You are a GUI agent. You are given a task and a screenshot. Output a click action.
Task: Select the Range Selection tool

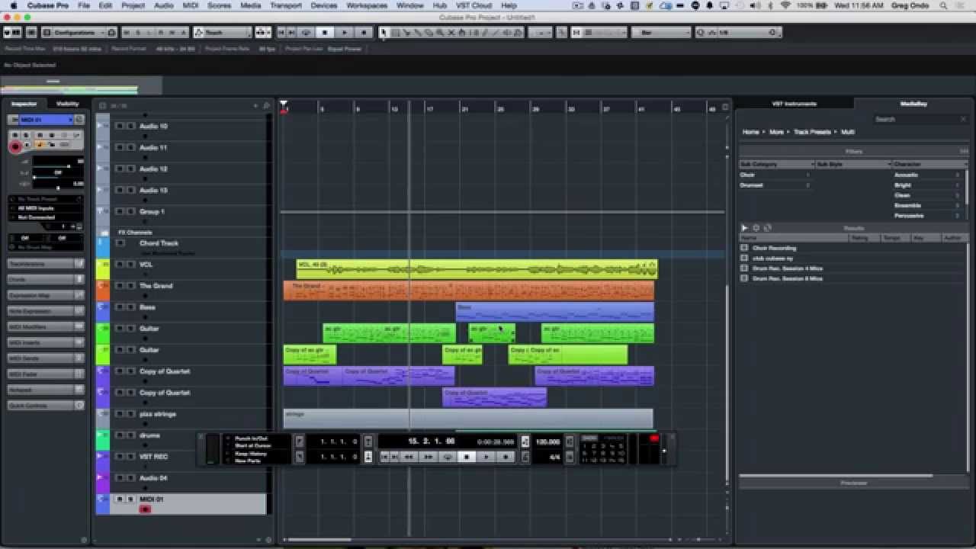[395, 33]
